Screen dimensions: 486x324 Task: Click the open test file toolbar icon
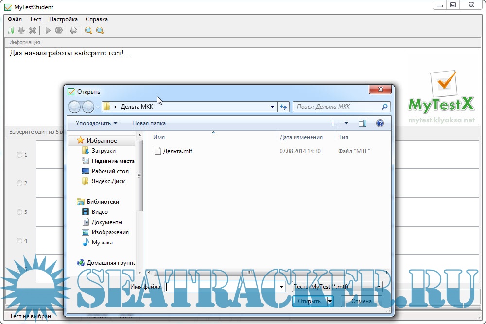tap(11, 31)
